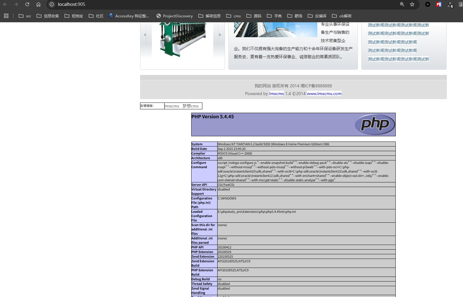The width and height of the screenshot is (463, 297).
Task: Expand the cms bookmark folder
Action: coord(233,16)
